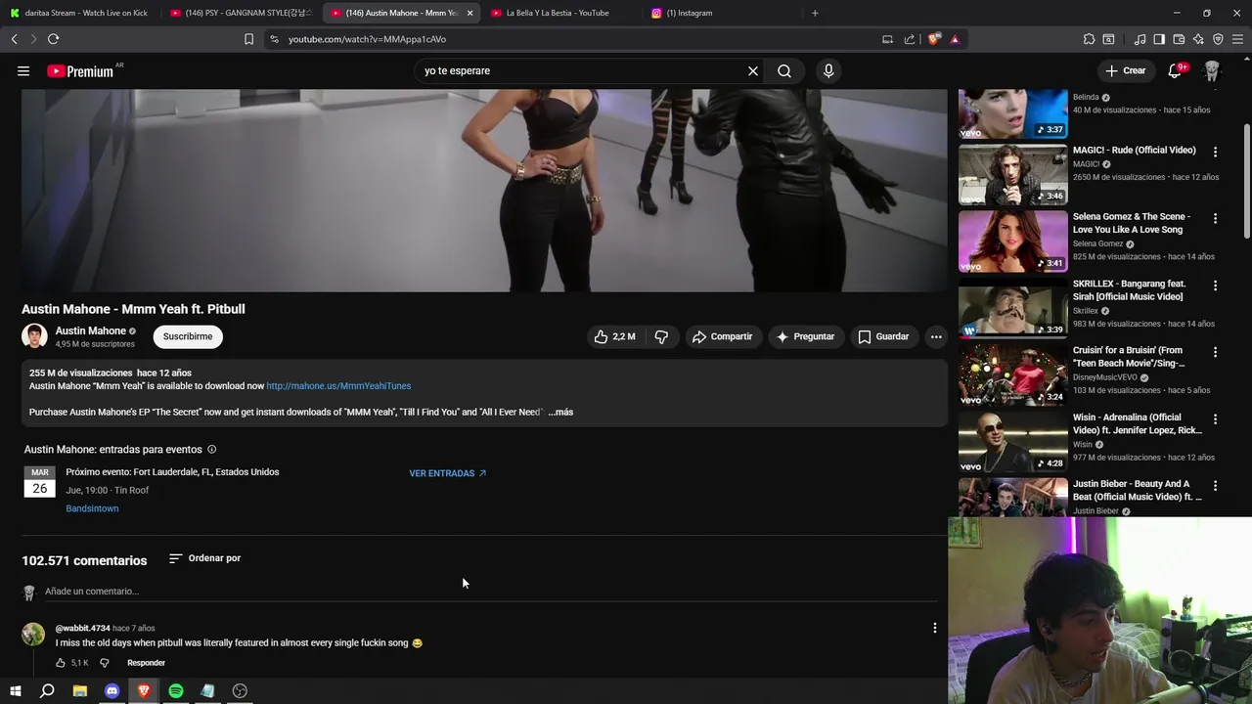Go to YouTube Premium home logo
This screenshot has height=704, width=1252.
coord(80,71)
